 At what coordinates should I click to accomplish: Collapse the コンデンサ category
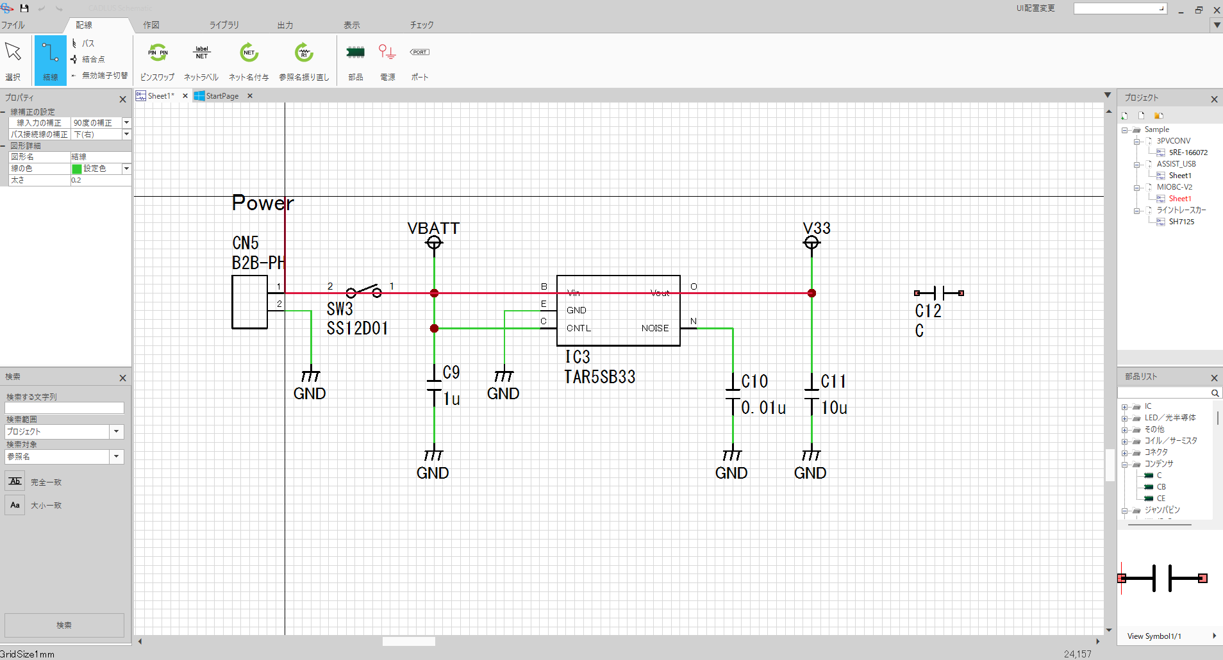point(1124,465)
